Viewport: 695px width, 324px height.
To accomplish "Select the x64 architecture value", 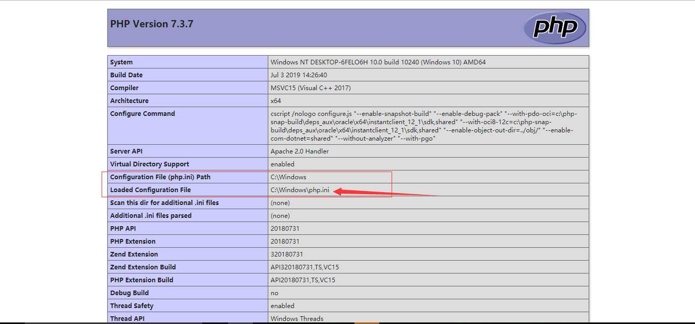I will click(x=275, y=101).
